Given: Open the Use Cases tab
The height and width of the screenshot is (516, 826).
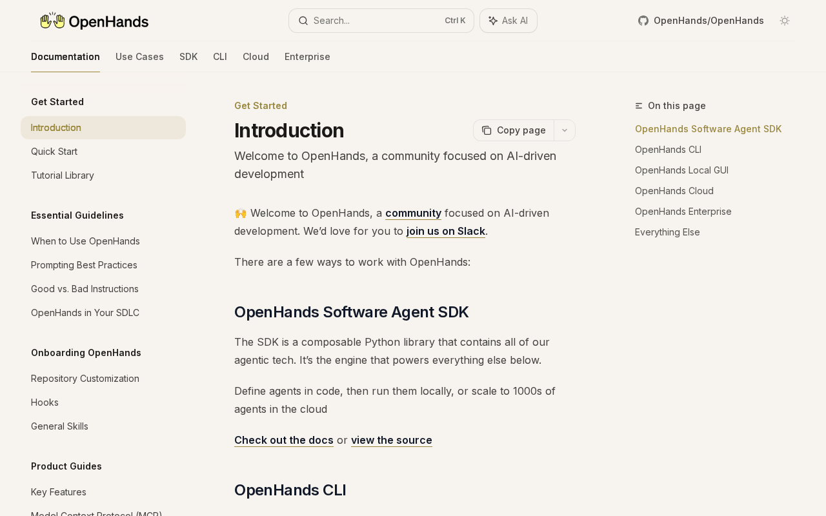Looking at the screenshot, I should [139, 57].
